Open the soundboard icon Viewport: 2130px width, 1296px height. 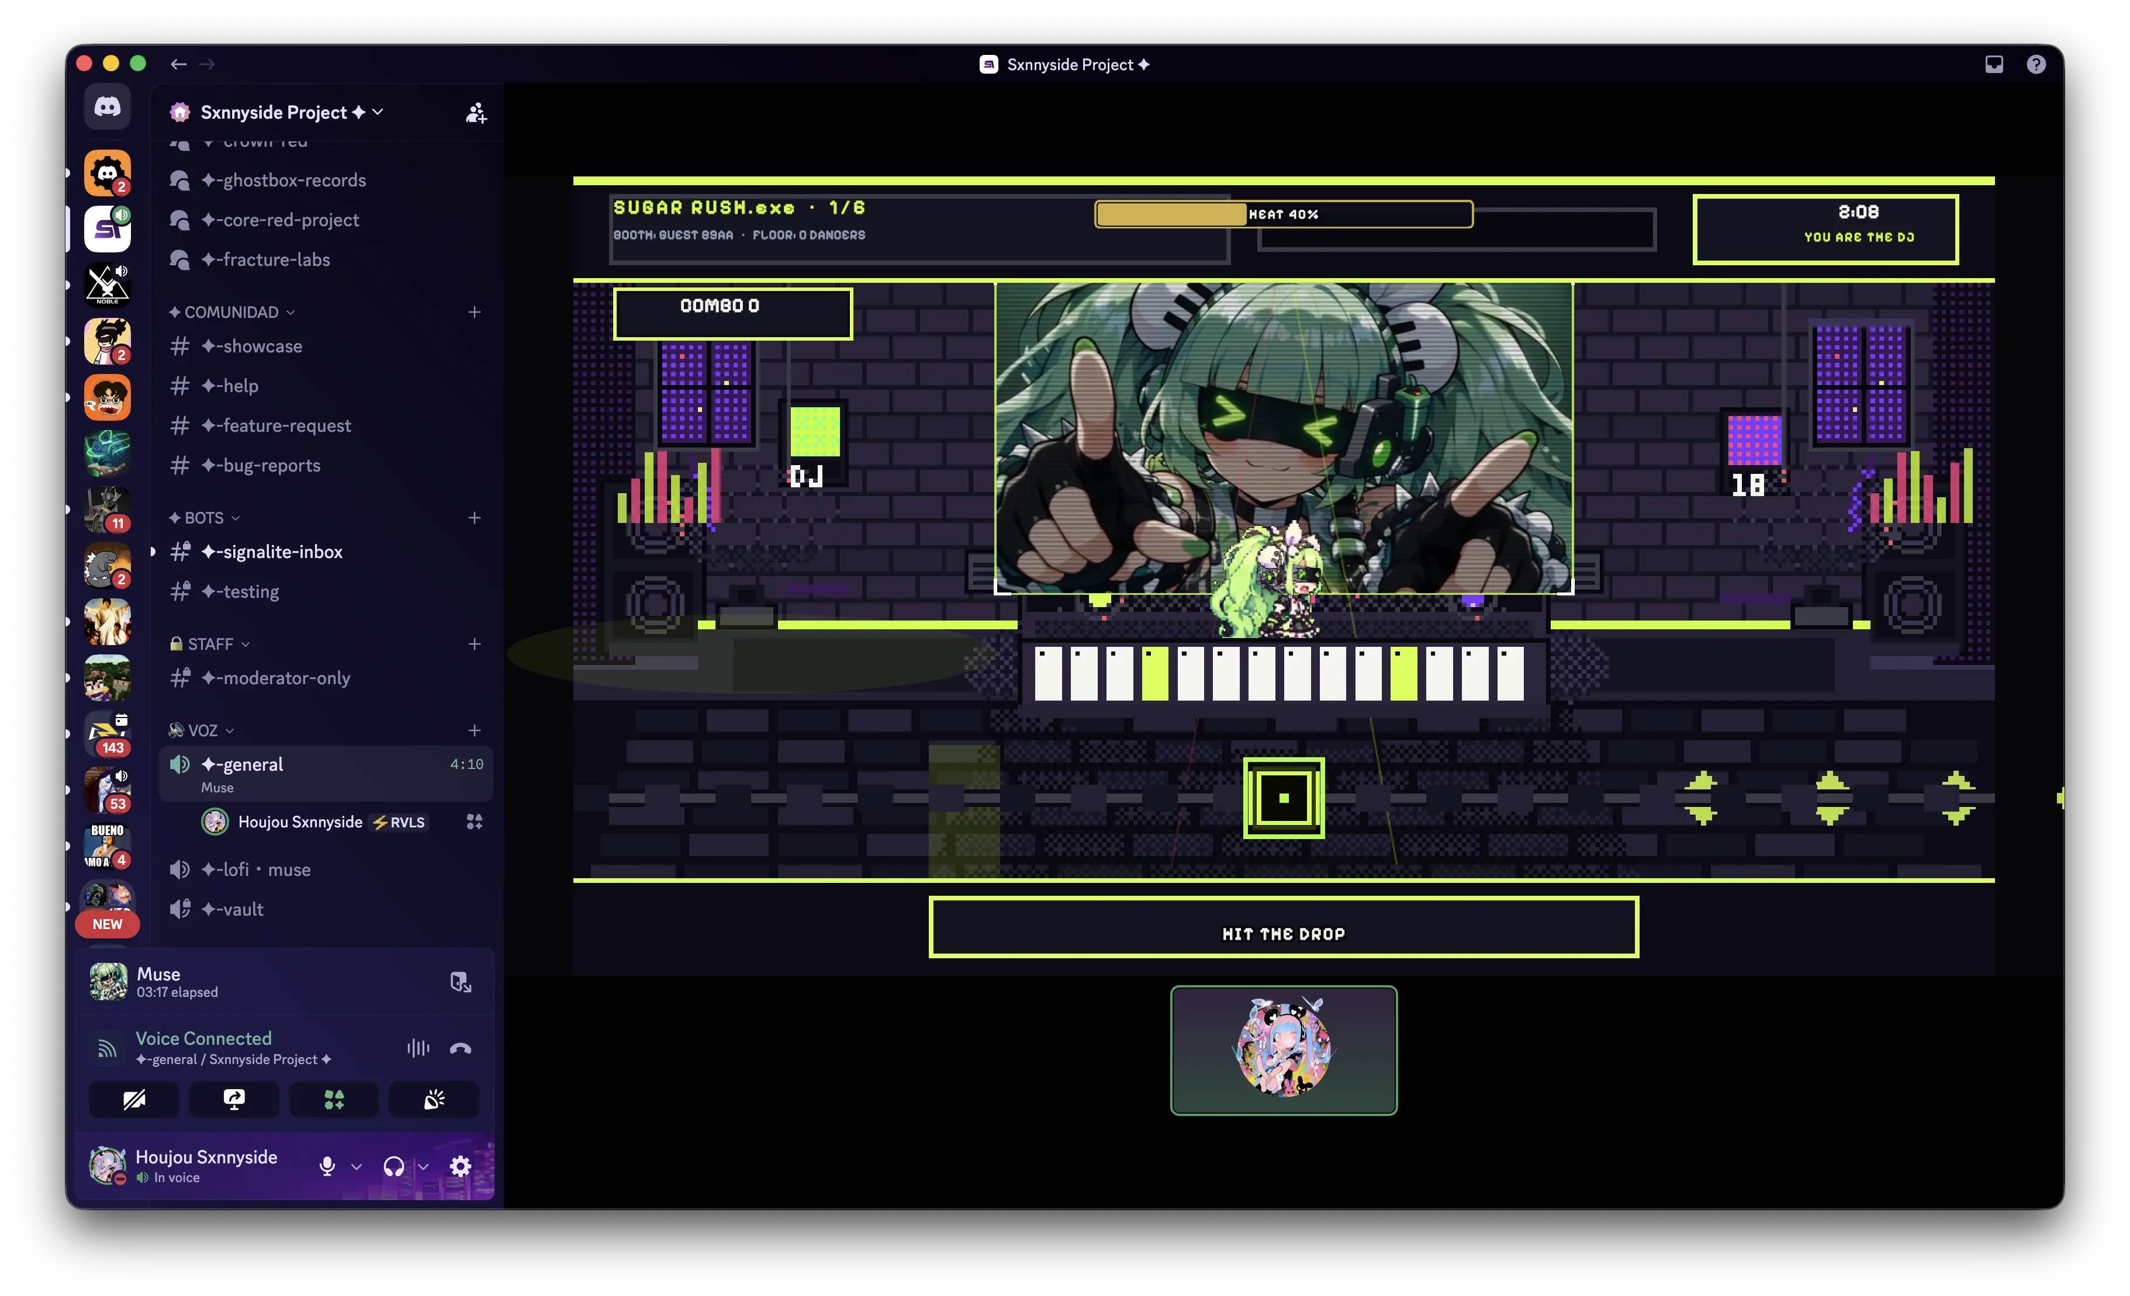point(434,1100)
